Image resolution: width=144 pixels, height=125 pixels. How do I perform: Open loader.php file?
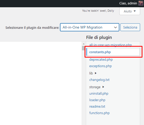[97, 100]
